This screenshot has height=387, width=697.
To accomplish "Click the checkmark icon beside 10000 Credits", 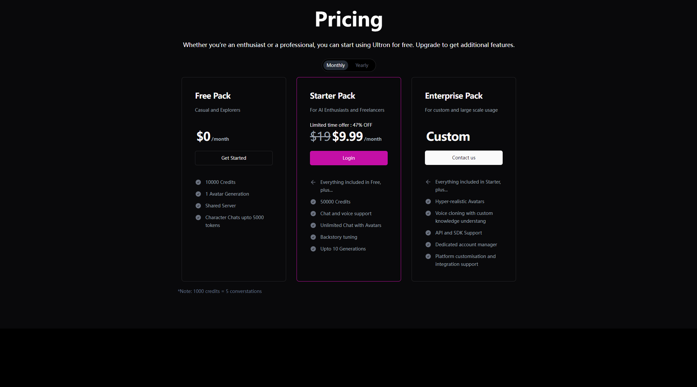I will coord(198,182).
